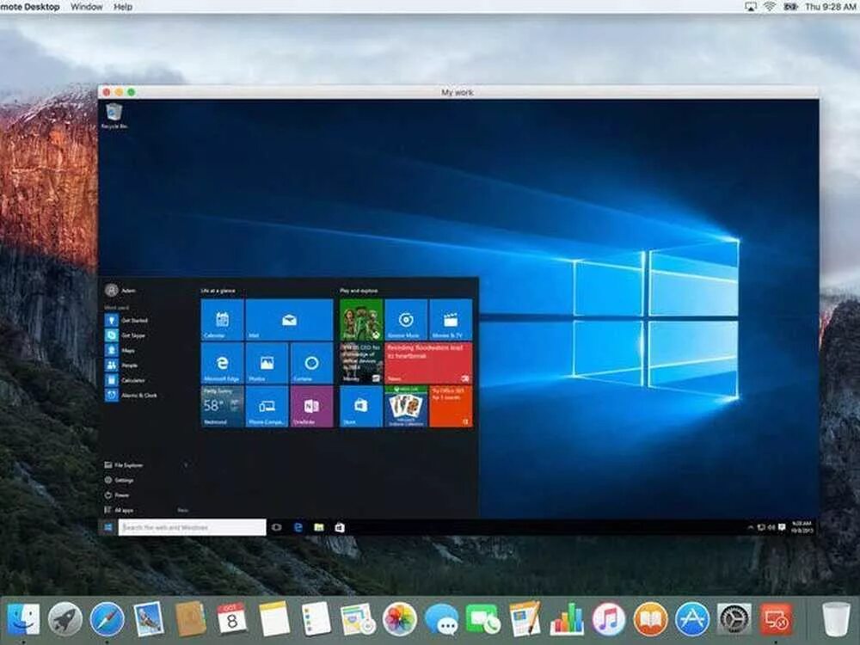Open the Money tile
The image size is (860, 645).
tap(361, 363)
